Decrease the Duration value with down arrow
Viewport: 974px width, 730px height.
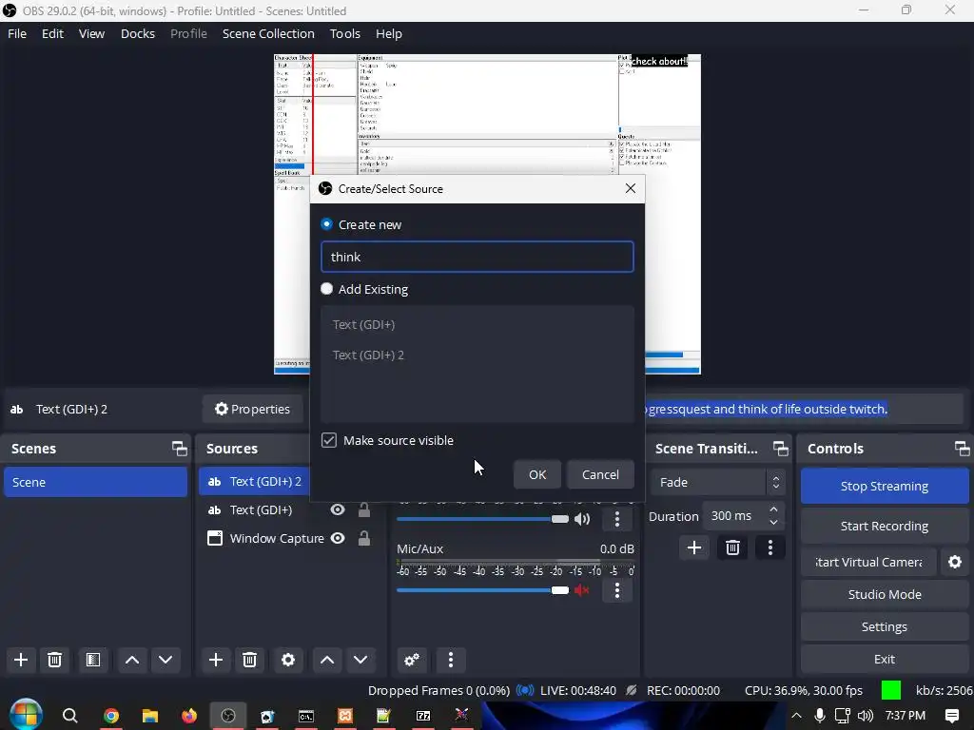point(773,523)
